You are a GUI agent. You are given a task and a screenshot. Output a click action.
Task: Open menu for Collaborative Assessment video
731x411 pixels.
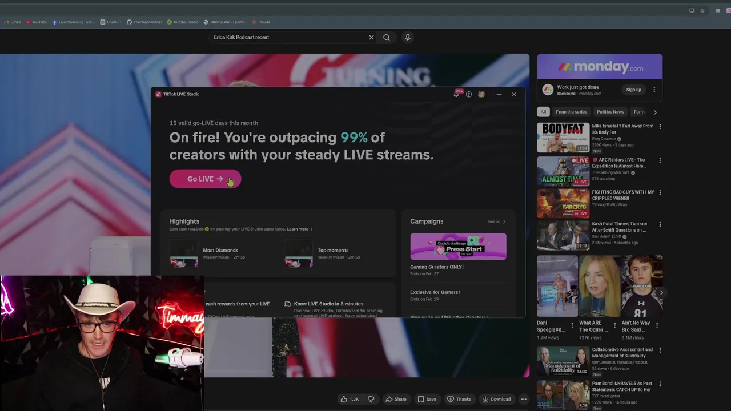tap(660, 350)
